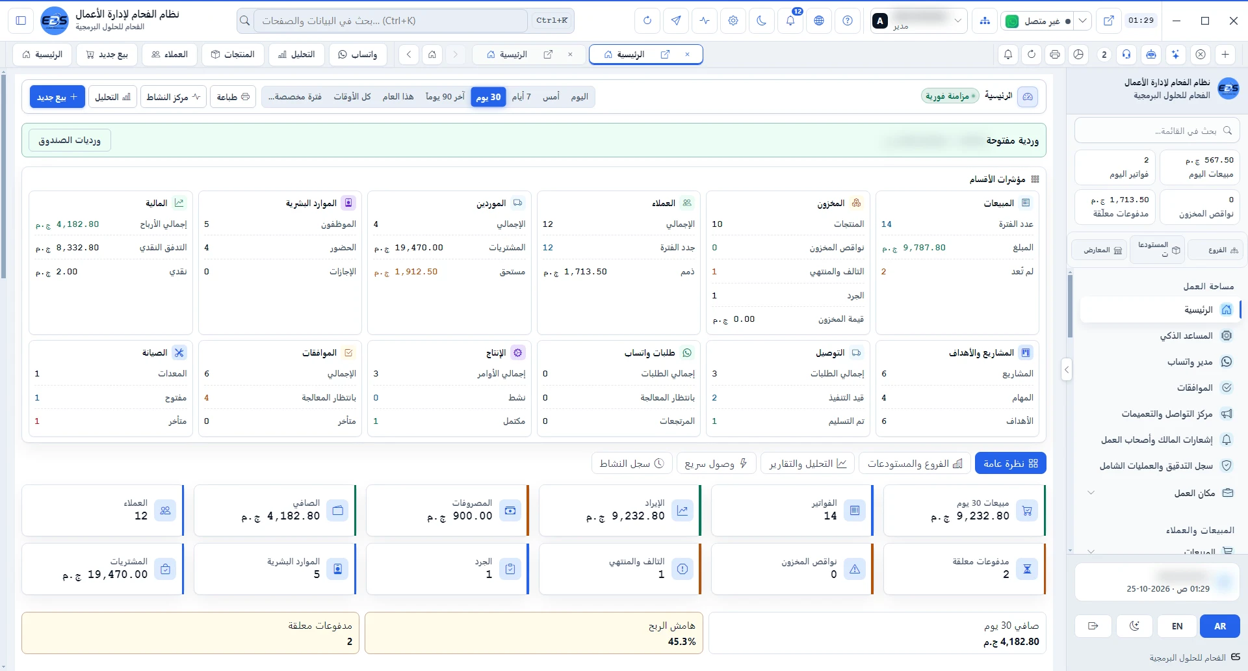Open the language globe icon in header
The width and height of the screenshot is (1248, 671).
click(819, 21)
